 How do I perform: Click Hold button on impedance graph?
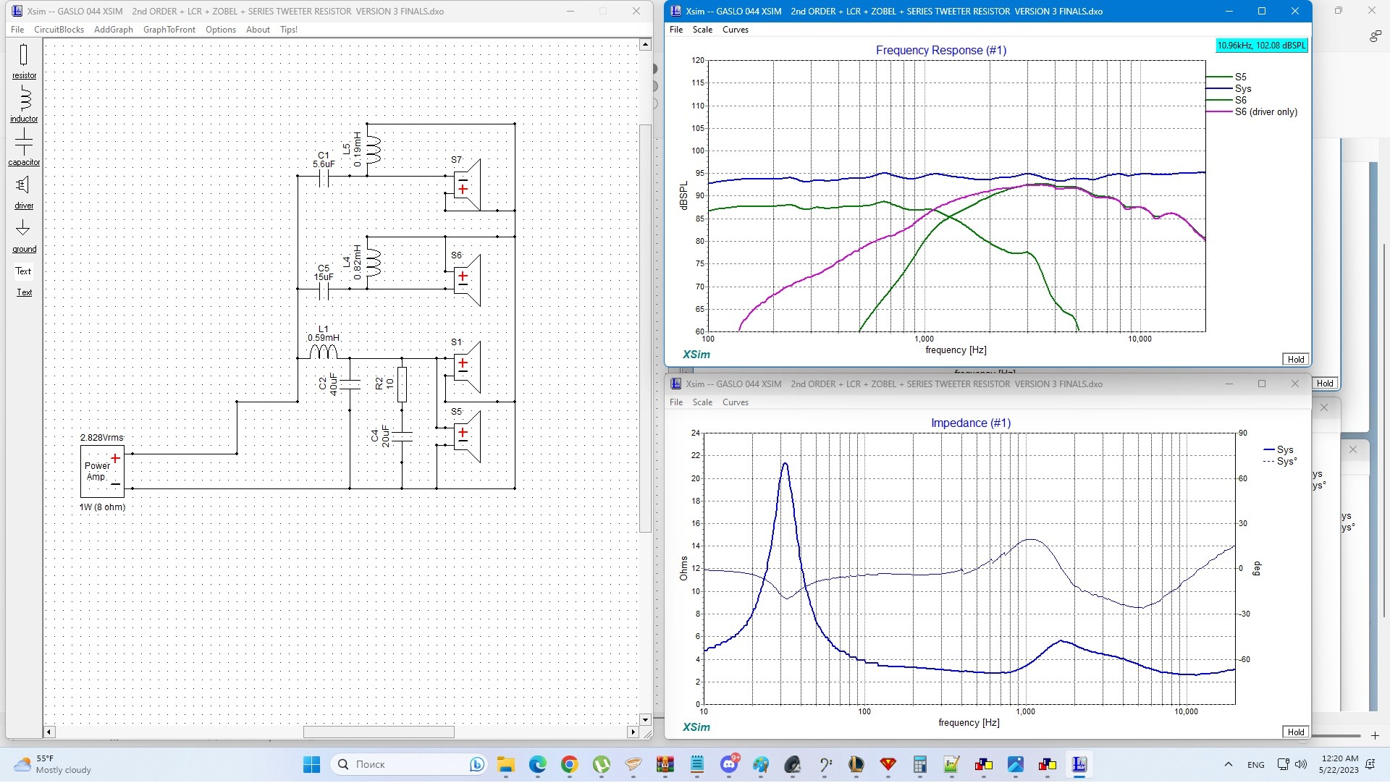coord(1294,732)
